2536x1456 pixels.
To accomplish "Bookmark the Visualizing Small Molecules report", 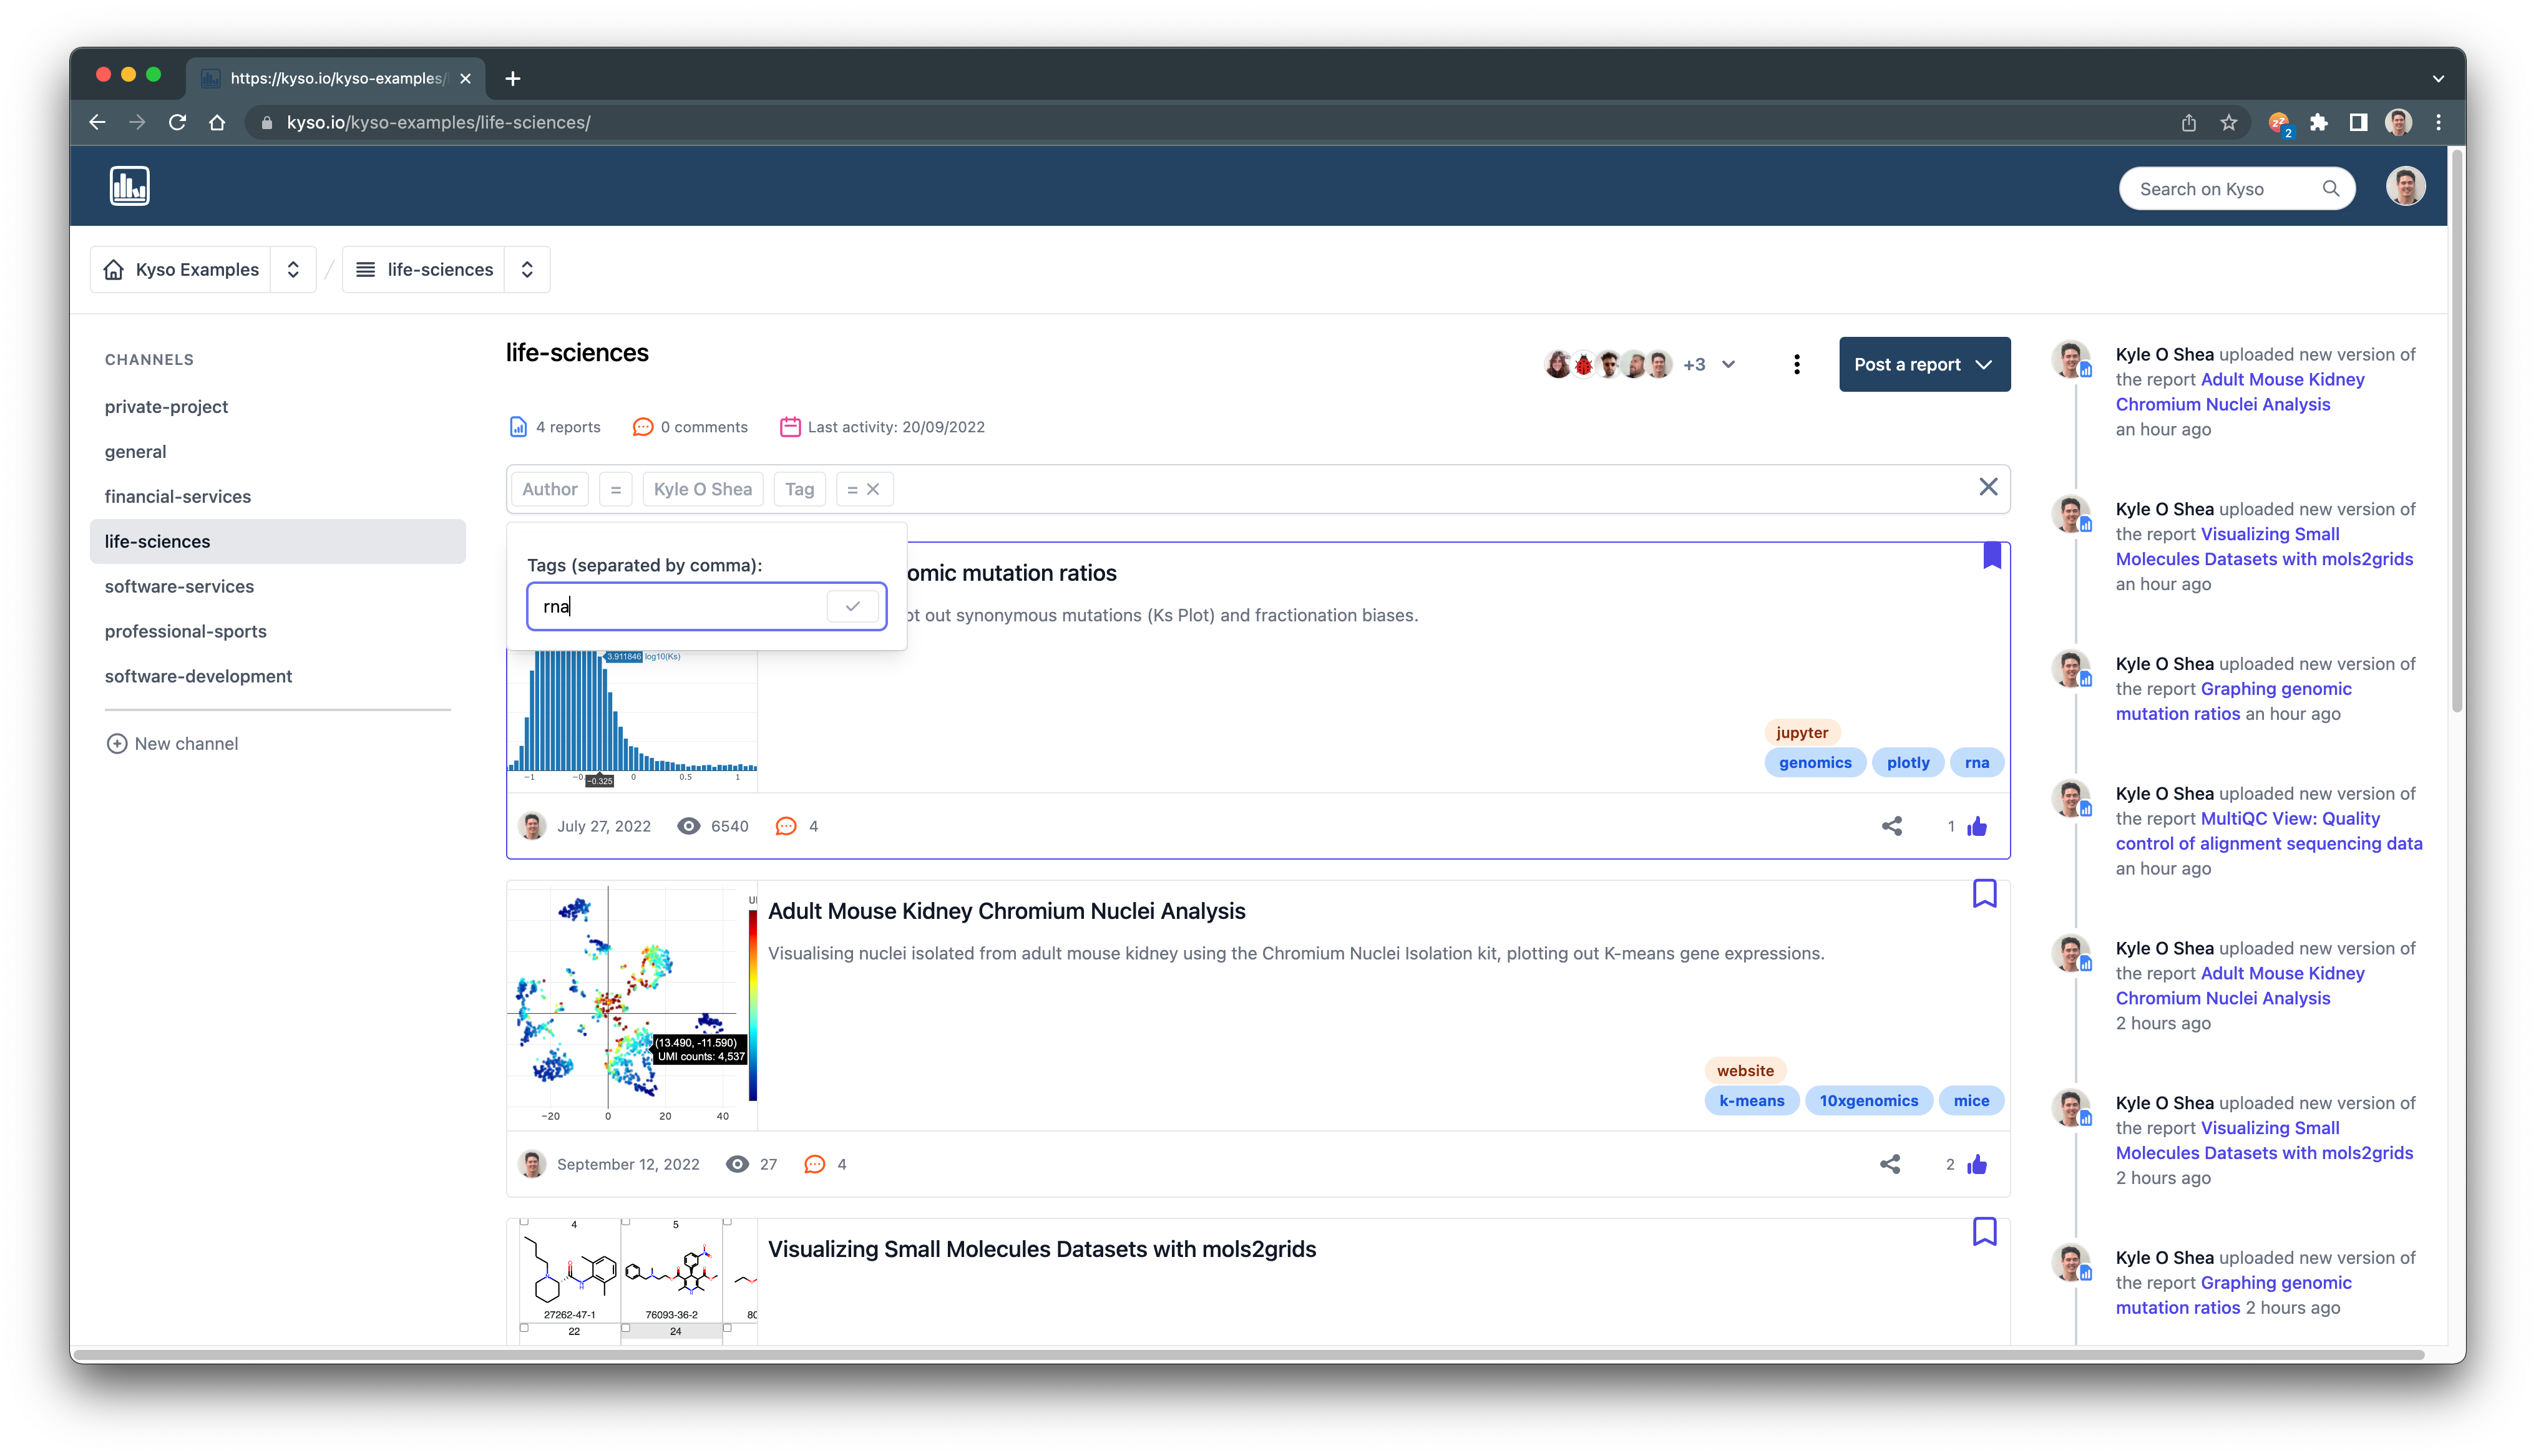I will pos(1985,1231).
